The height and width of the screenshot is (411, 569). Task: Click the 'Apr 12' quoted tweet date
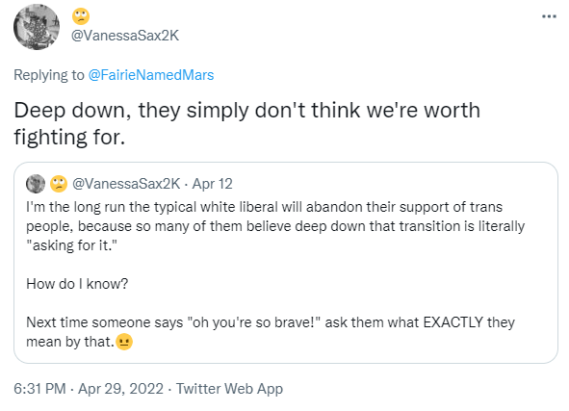[x=212, y=184]
